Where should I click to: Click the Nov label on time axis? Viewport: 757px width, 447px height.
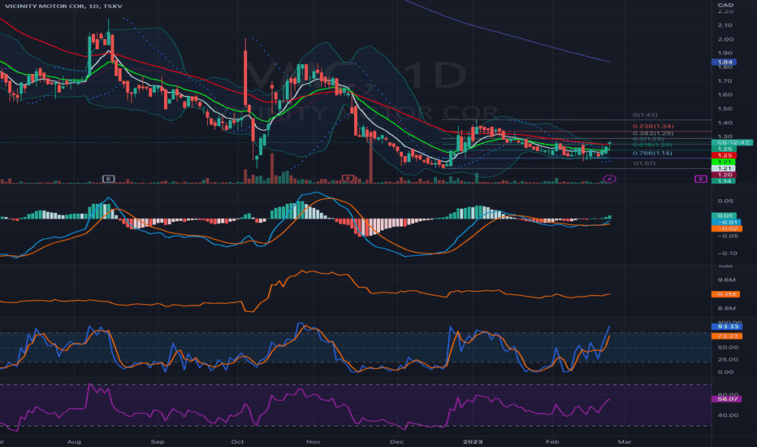(x=314, y=441)
